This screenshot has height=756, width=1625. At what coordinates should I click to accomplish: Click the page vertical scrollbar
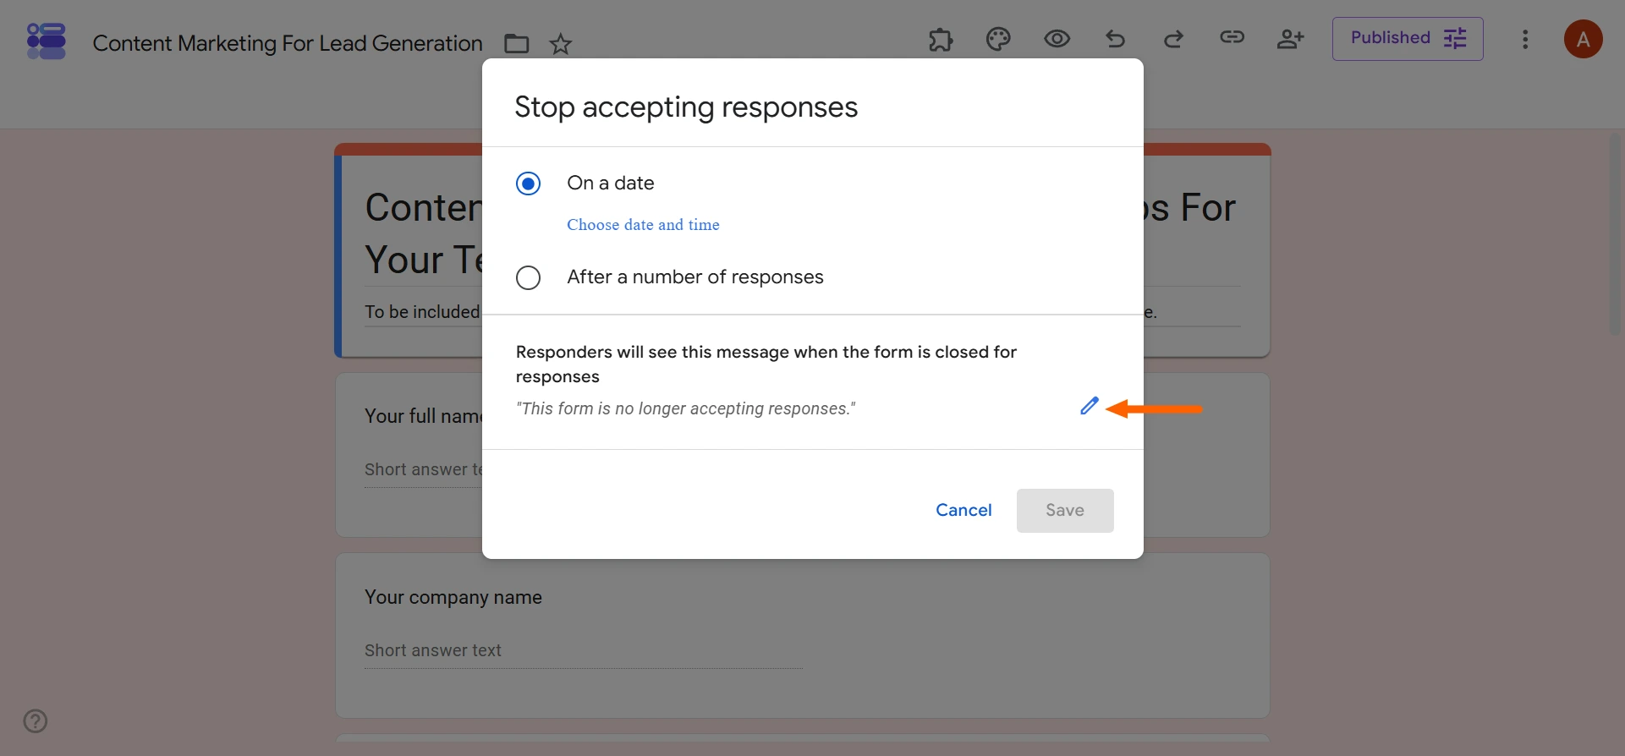pos(1616,234)
